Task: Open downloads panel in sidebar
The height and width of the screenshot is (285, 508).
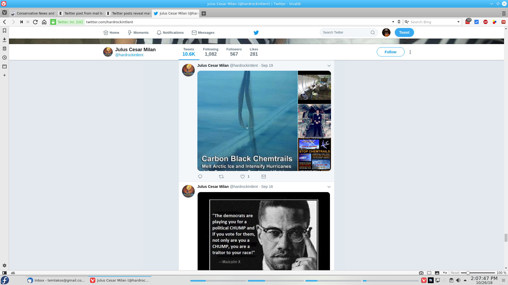Action: tap(4, 40)
